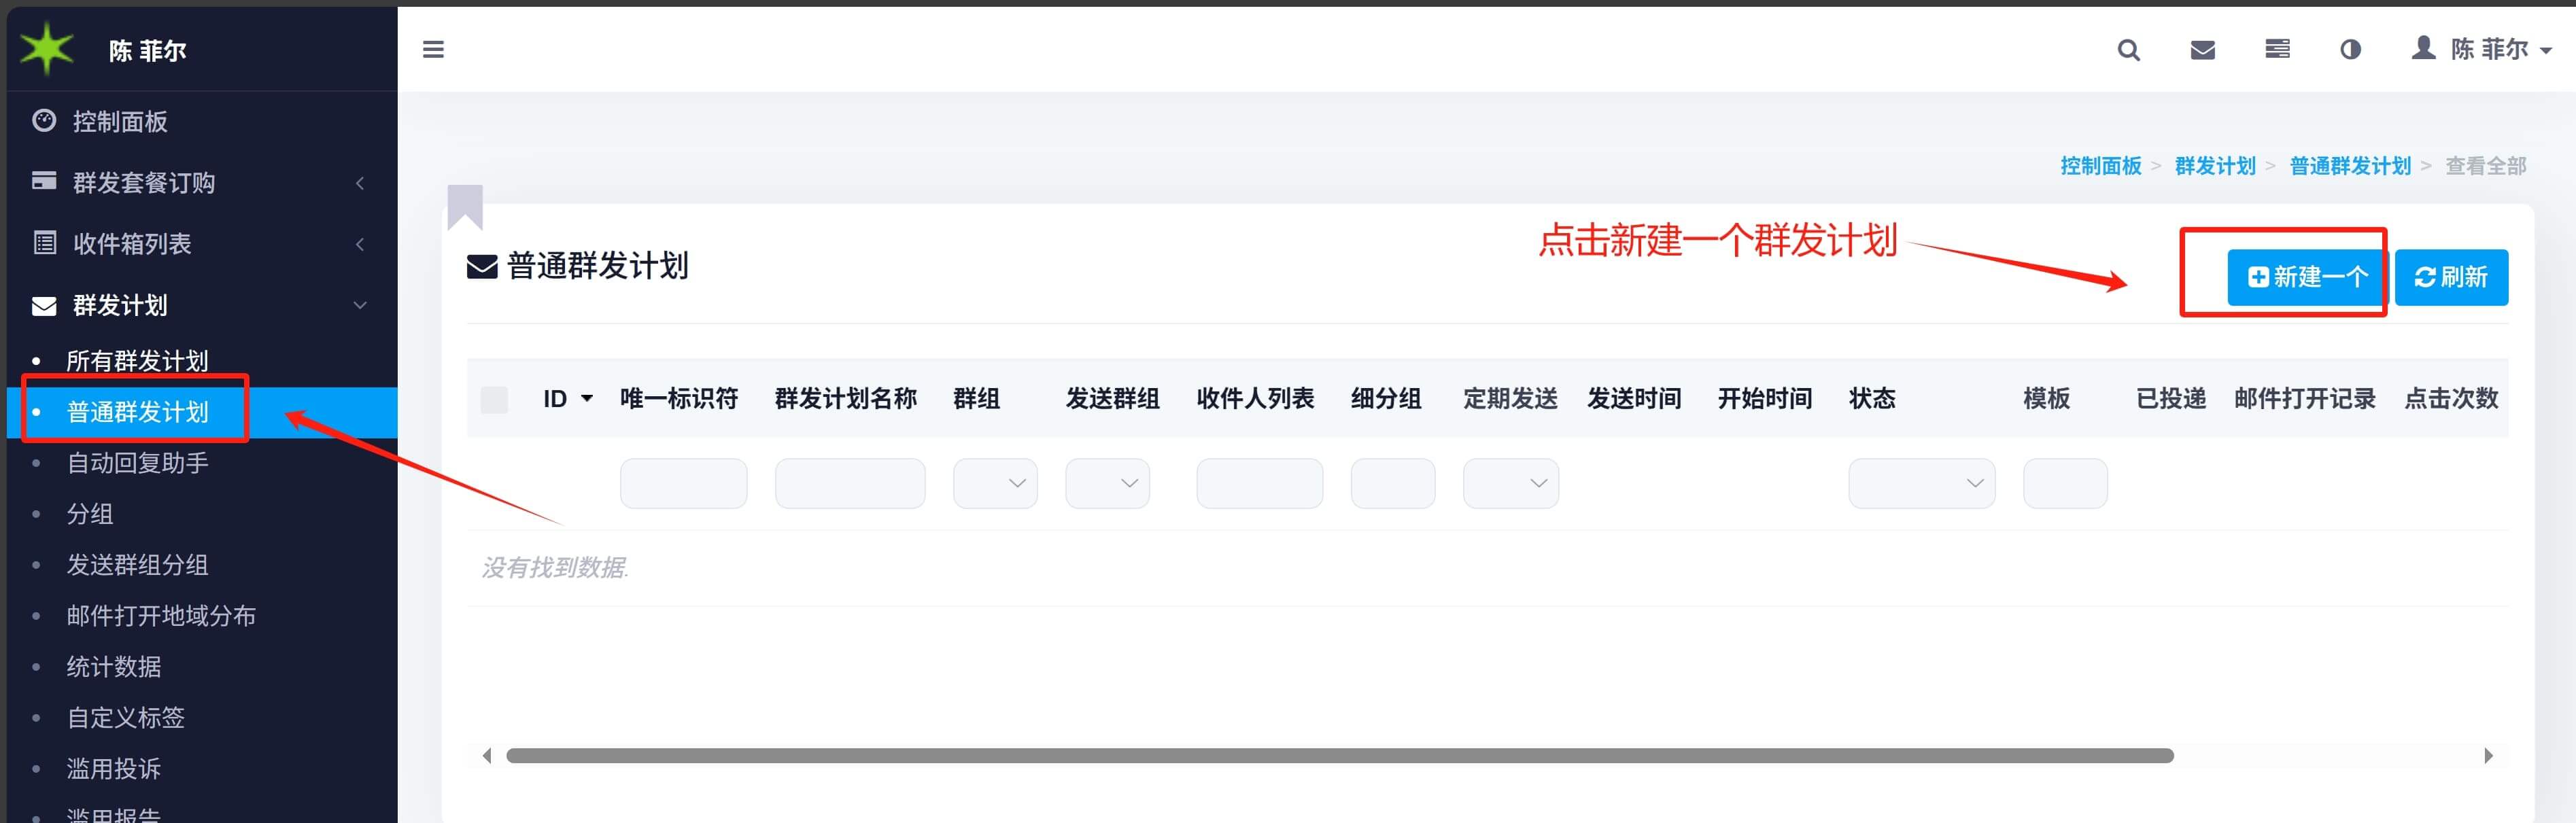Screen dimensions: 2576x823
Task: Expand the 收件箱列表 menu chevron
Action: (x=360, y=244)
